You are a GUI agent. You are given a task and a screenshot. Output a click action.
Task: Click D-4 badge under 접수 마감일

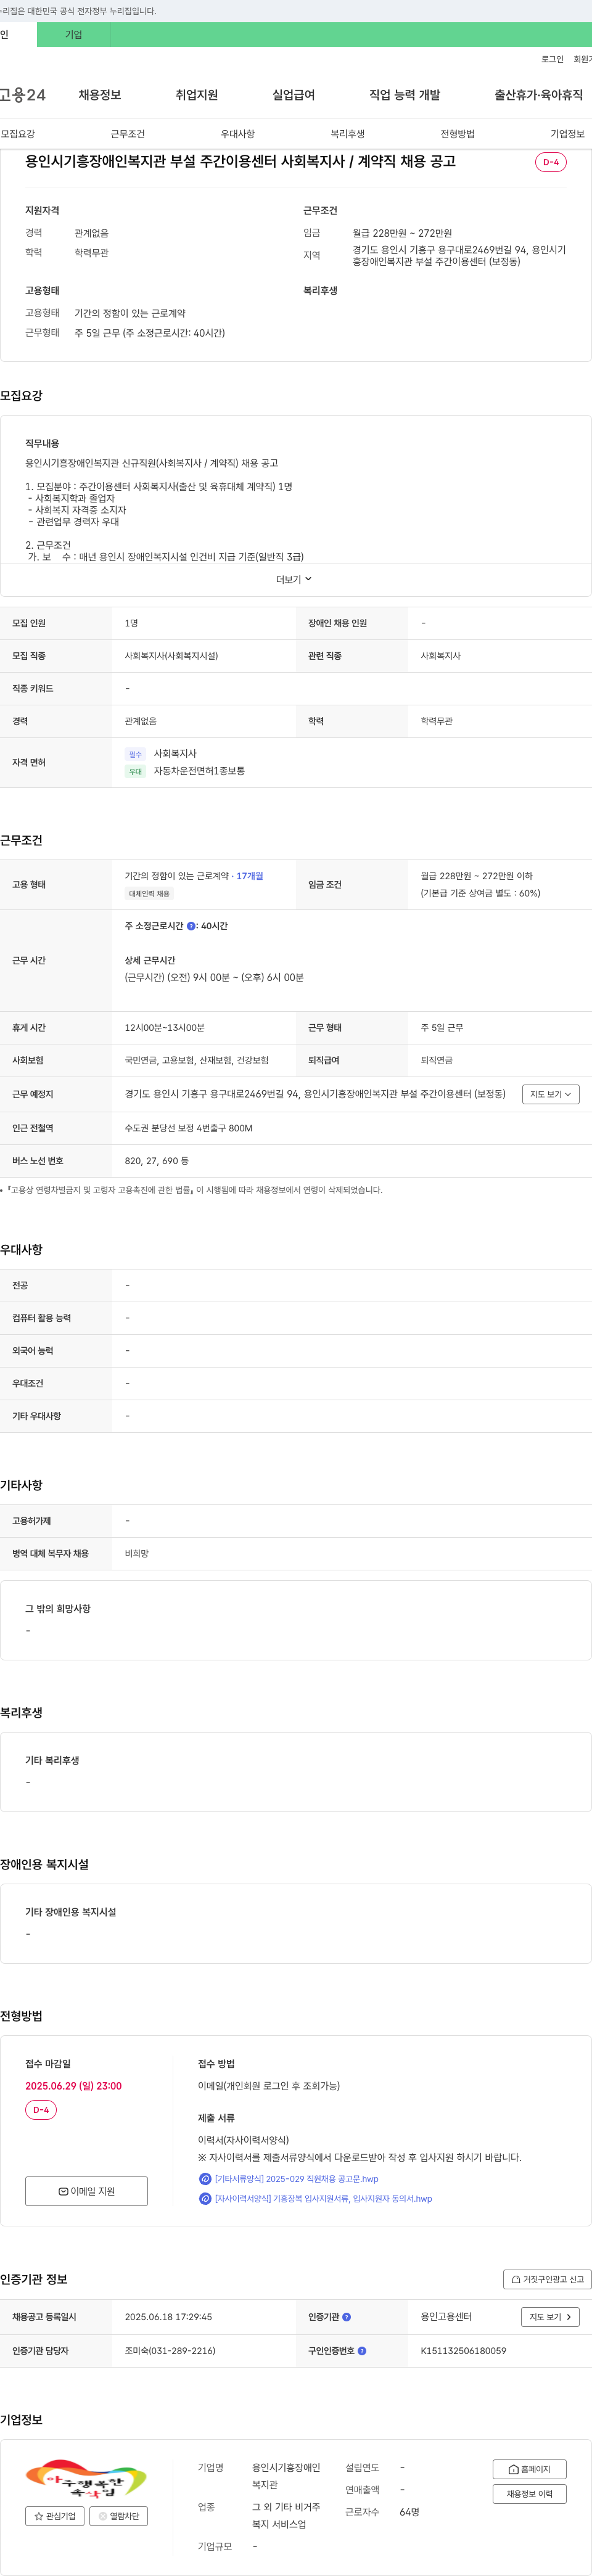[41, 2110]
